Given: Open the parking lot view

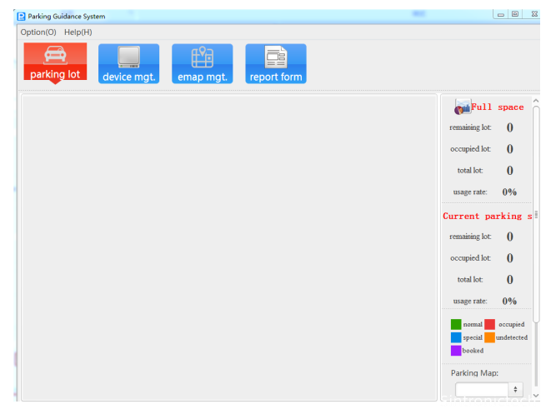Looking at the screenshot, I should pos(55,63).
